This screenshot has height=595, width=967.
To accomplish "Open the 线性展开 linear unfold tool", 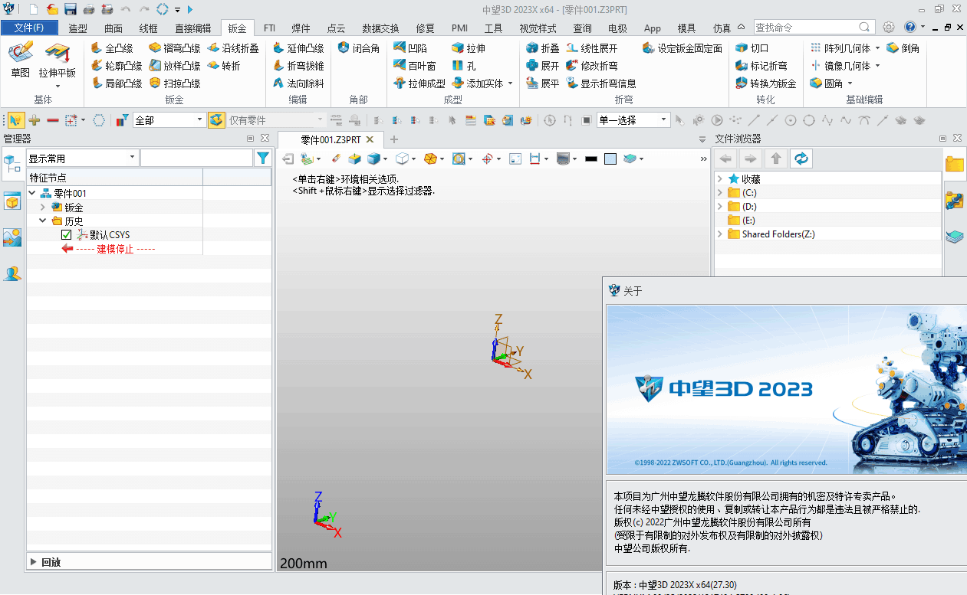I will [x=591, y=47].
